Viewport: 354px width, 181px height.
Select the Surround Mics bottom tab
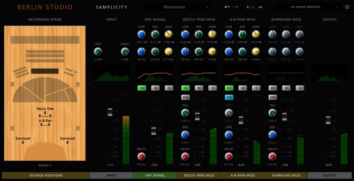tap(286, 175)
